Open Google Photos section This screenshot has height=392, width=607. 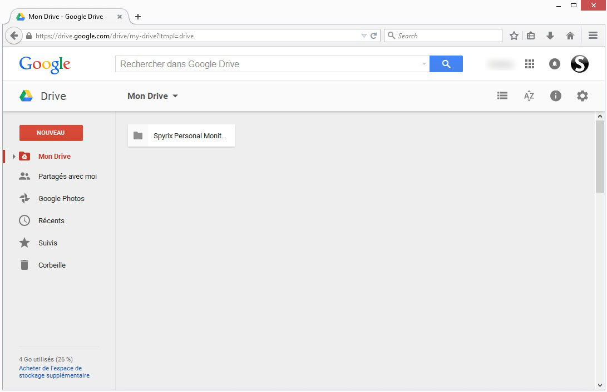(x=61, y=199)
